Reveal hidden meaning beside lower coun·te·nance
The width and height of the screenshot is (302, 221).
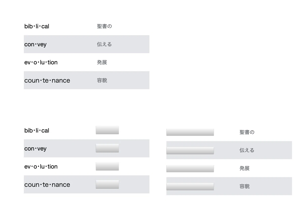point(107,184)
